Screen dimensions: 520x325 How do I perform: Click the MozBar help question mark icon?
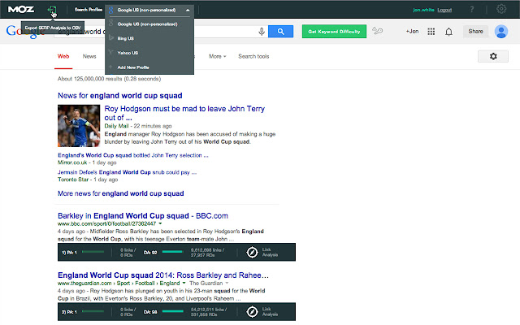tap(472, 10)
